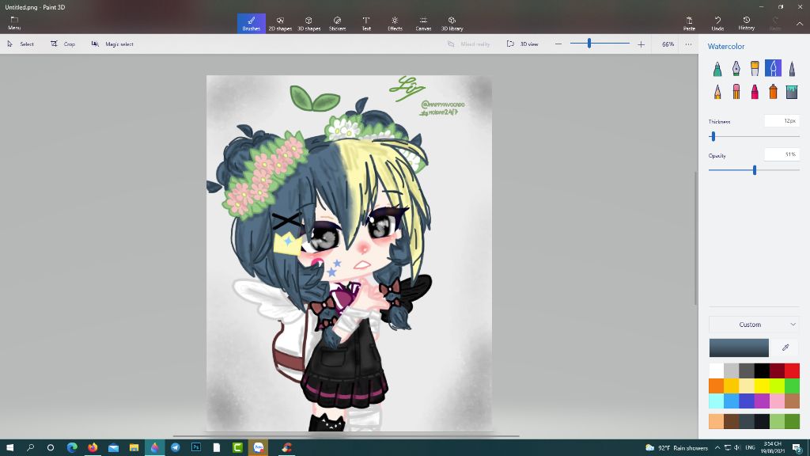The image size is (810, 456).
Task: Select the Fill bucket tool
Action: coord(792,92)
